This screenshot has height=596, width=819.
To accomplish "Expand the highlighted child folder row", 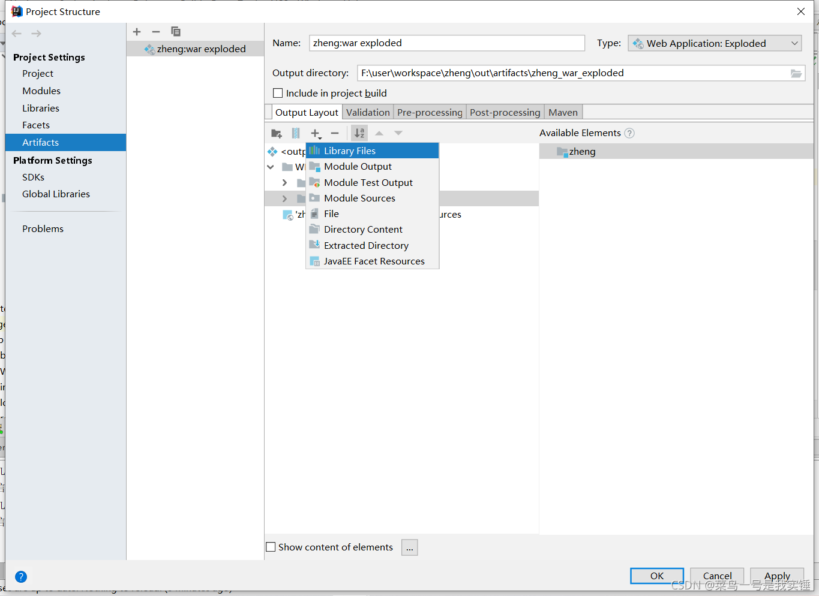I will click(x=285, y=198).
